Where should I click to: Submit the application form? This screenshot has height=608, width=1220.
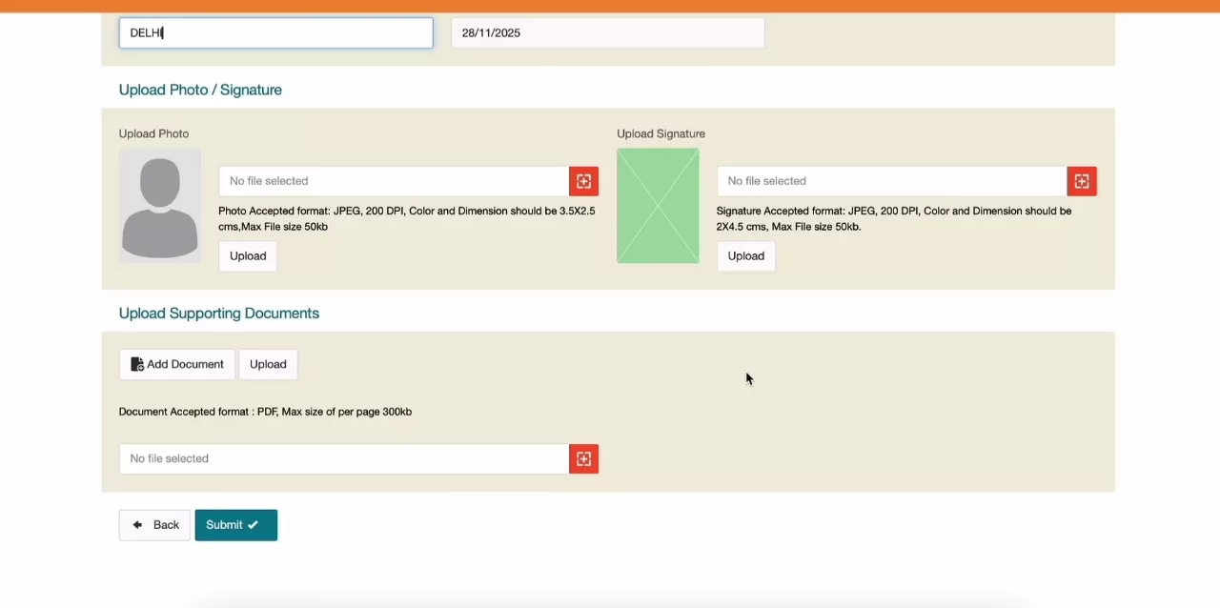coord(235,525)
